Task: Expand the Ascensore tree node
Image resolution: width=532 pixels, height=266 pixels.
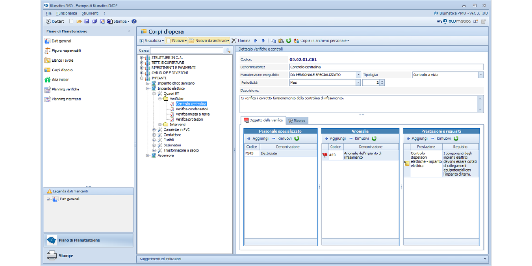Action: [148, 156]
